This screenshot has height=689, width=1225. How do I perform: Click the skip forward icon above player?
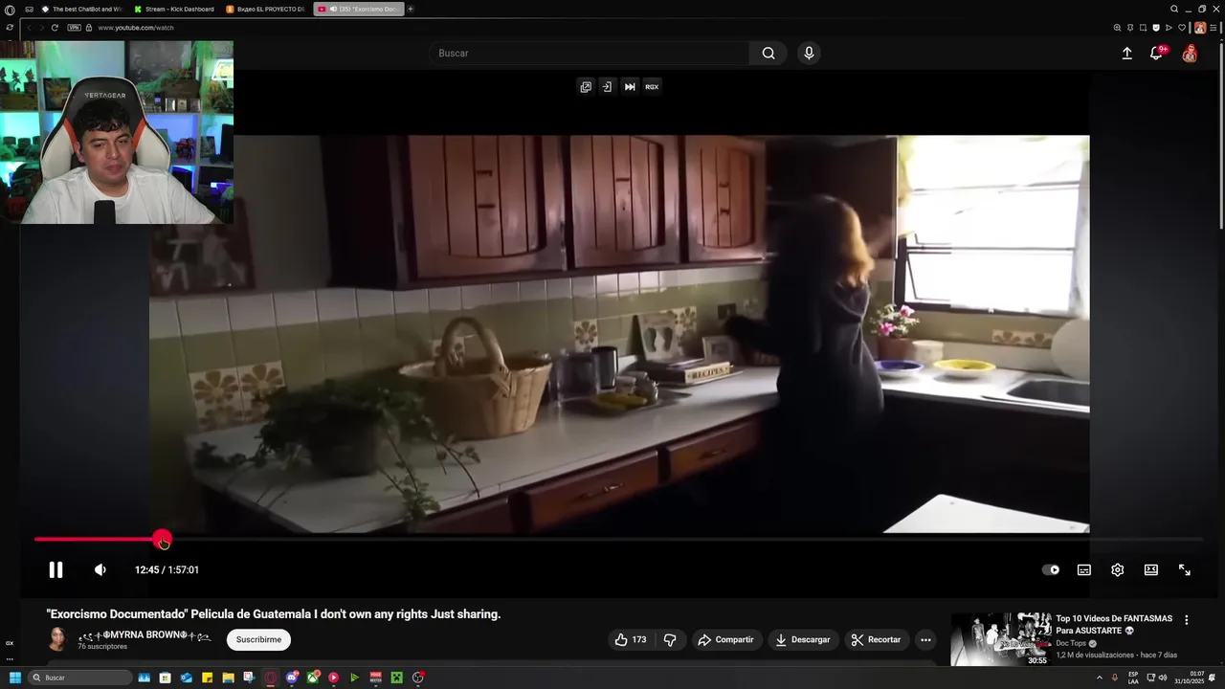630,87
